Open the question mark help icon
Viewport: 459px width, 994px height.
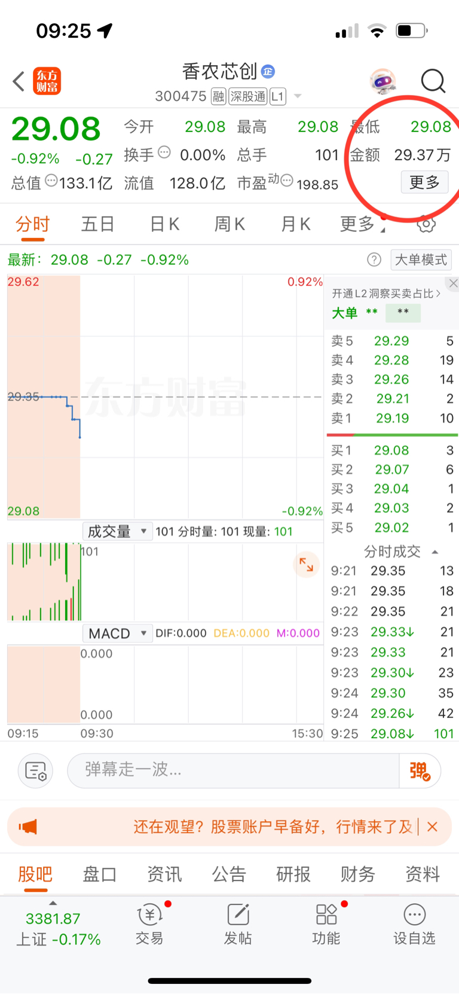[x=374, y=259]
